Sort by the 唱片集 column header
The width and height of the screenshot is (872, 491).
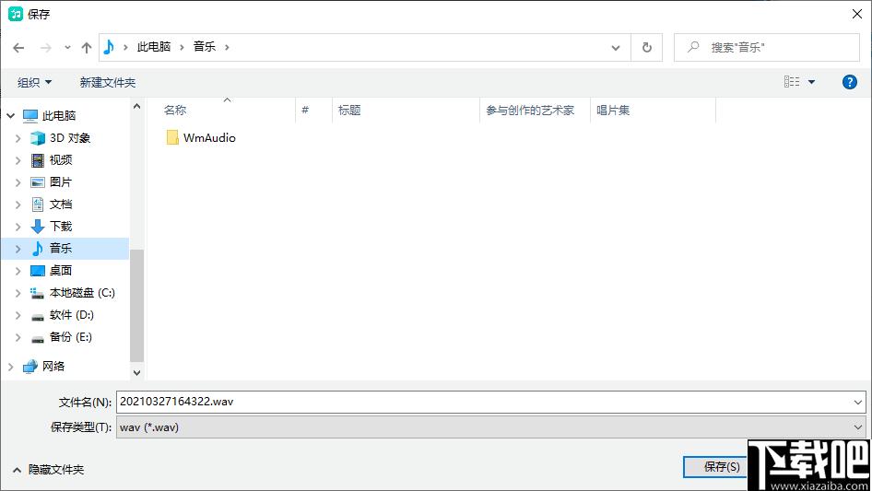(613, 111)
